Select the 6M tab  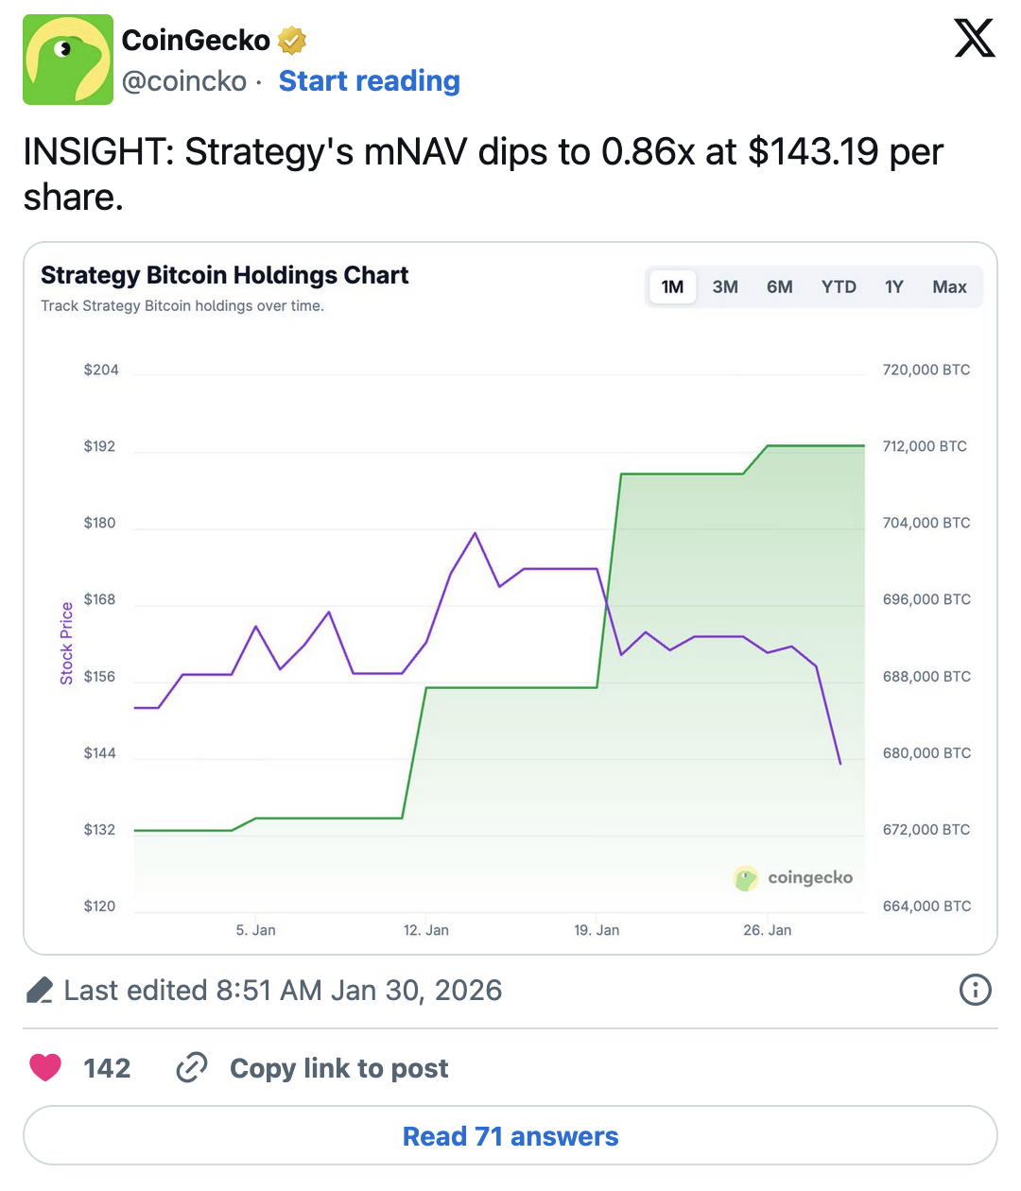779,286
